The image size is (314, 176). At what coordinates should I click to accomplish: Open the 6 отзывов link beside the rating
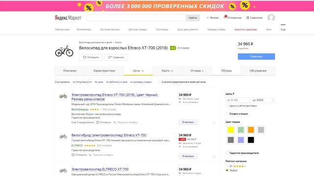(x=183, y=48)
